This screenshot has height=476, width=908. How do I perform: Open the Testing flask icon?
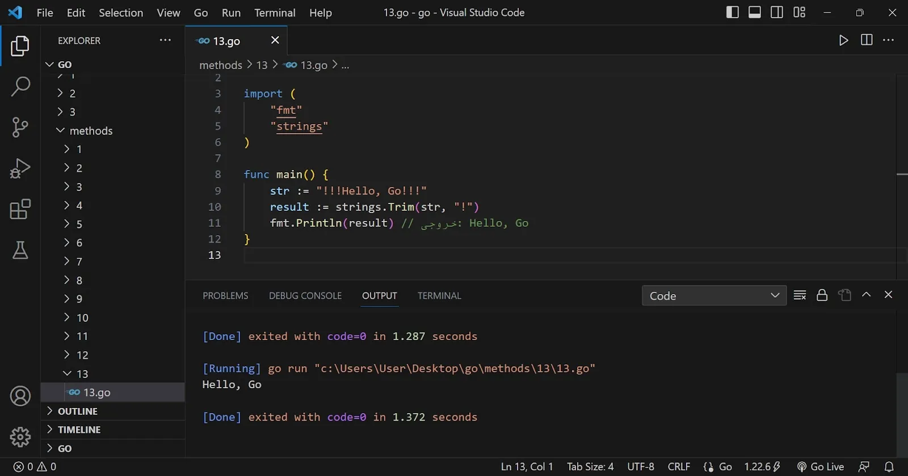(x=20, y=250)
